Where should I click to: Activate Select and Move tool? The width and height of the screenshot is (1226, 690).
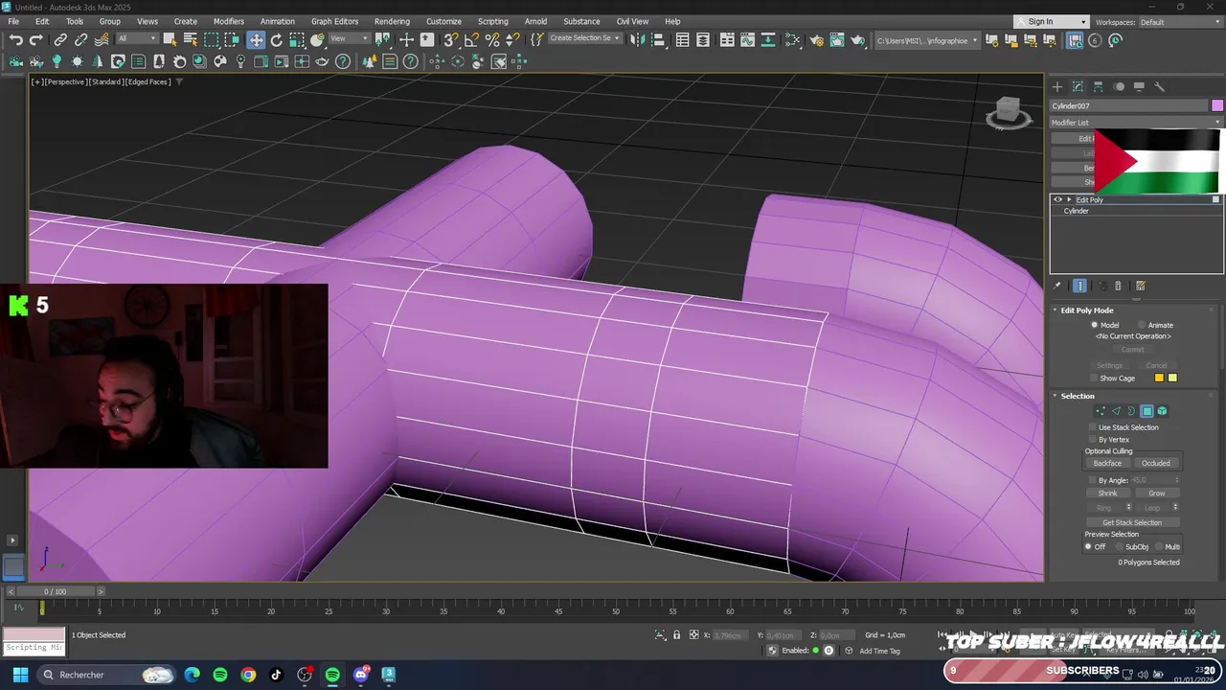click(256, 39)
